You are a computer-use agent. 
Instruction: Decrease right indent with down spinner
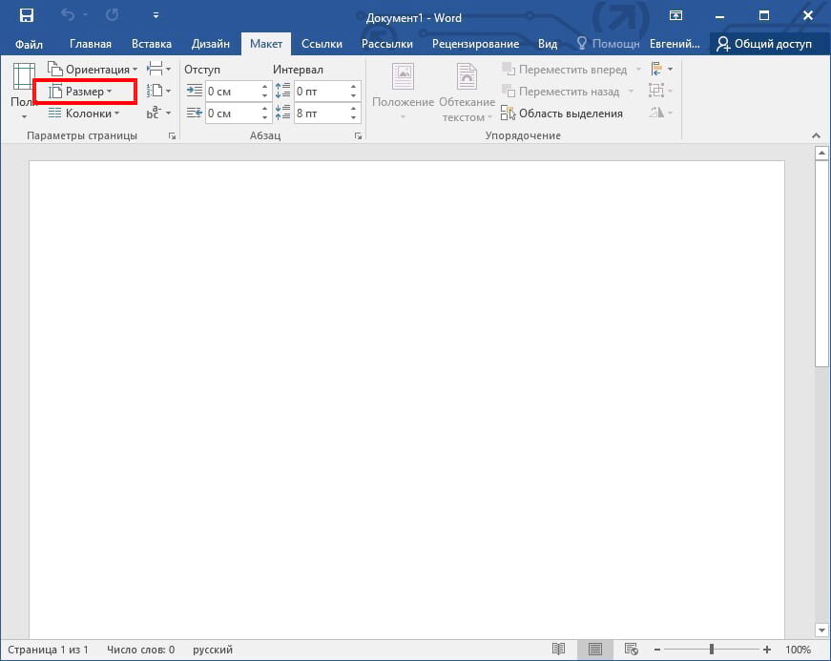(264, 118)
